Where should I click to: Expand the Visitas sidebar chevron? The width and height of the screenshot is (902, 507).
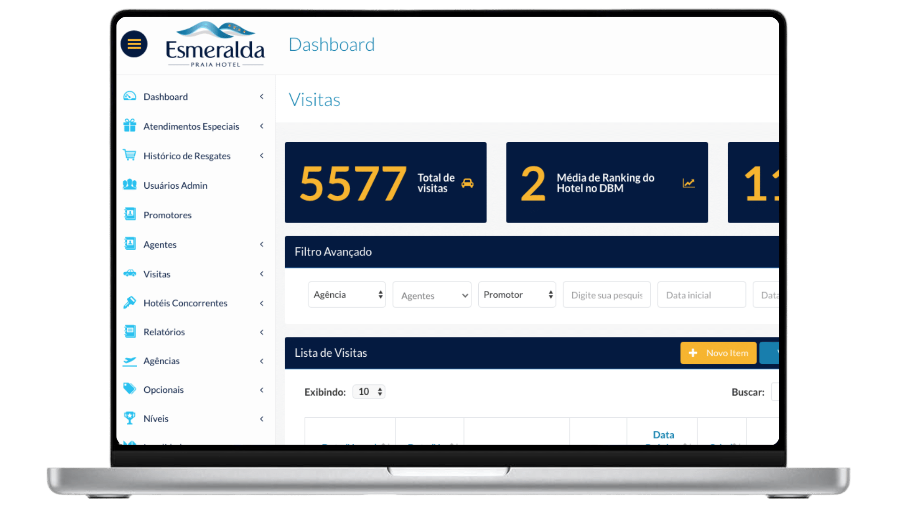point(262,274)
